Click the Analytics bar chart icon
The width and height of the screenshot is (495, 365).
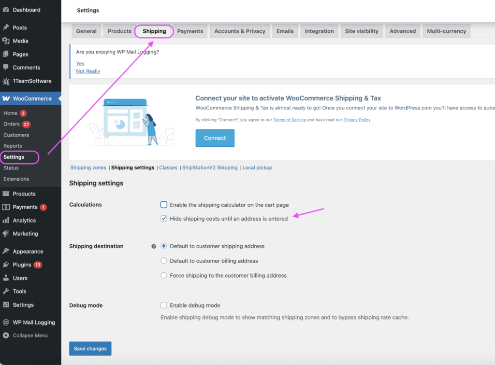click(6, 220)
